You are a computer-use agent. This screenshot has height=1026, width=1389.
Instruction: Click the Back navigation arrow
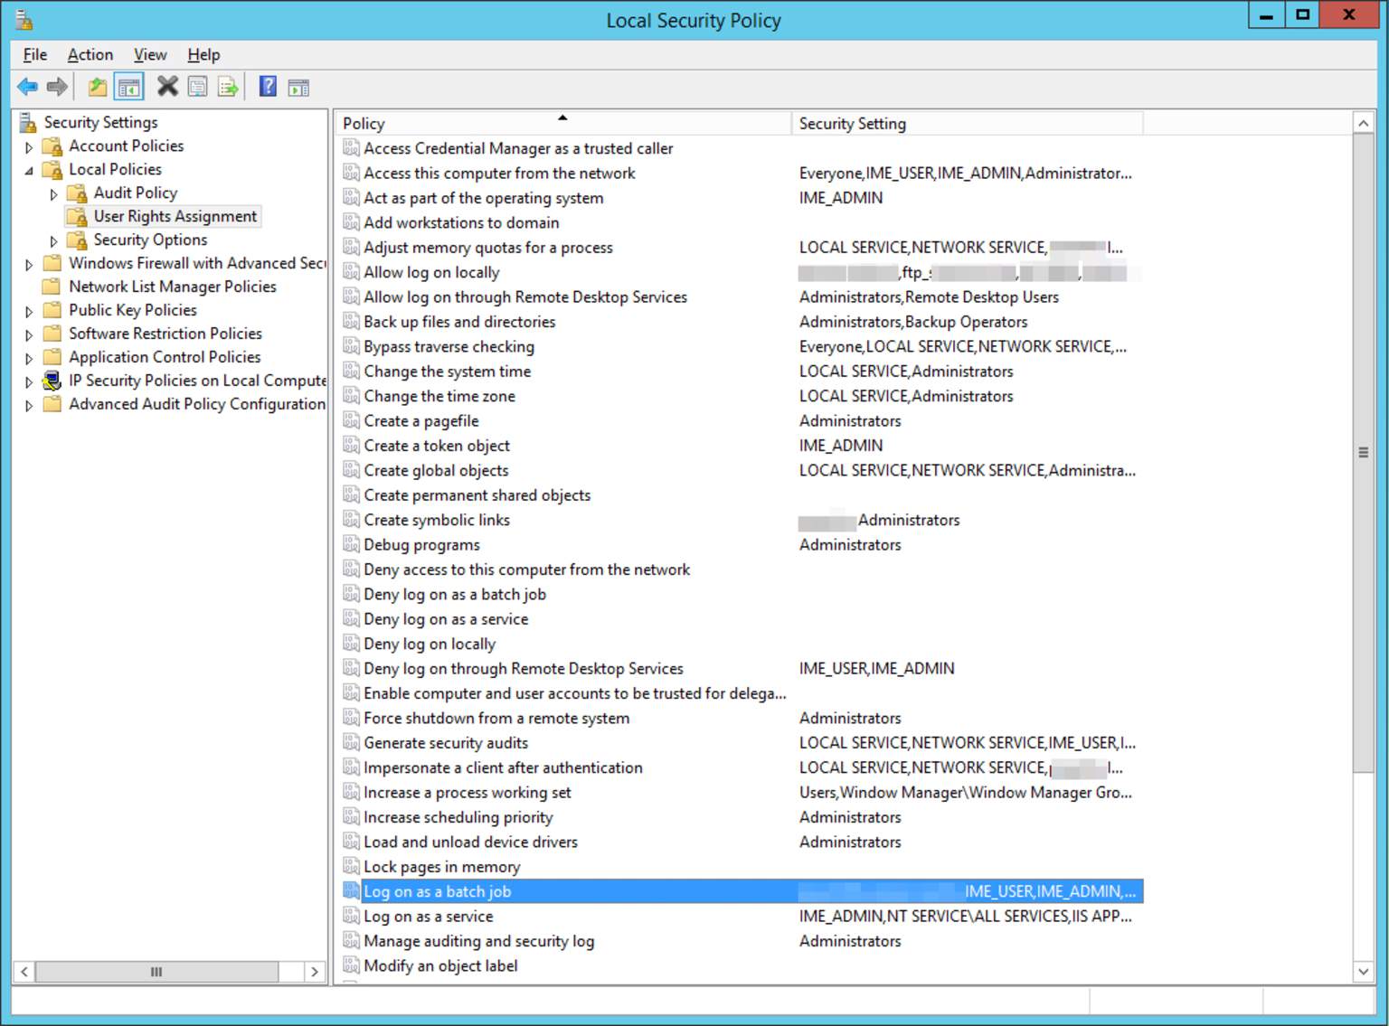[x=26, y=86]
